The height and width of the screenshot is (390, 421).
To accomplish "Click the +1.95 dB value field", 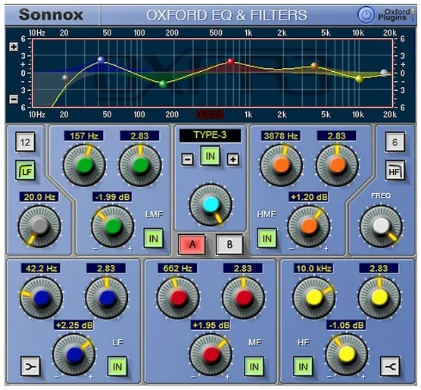I will 210,326.
